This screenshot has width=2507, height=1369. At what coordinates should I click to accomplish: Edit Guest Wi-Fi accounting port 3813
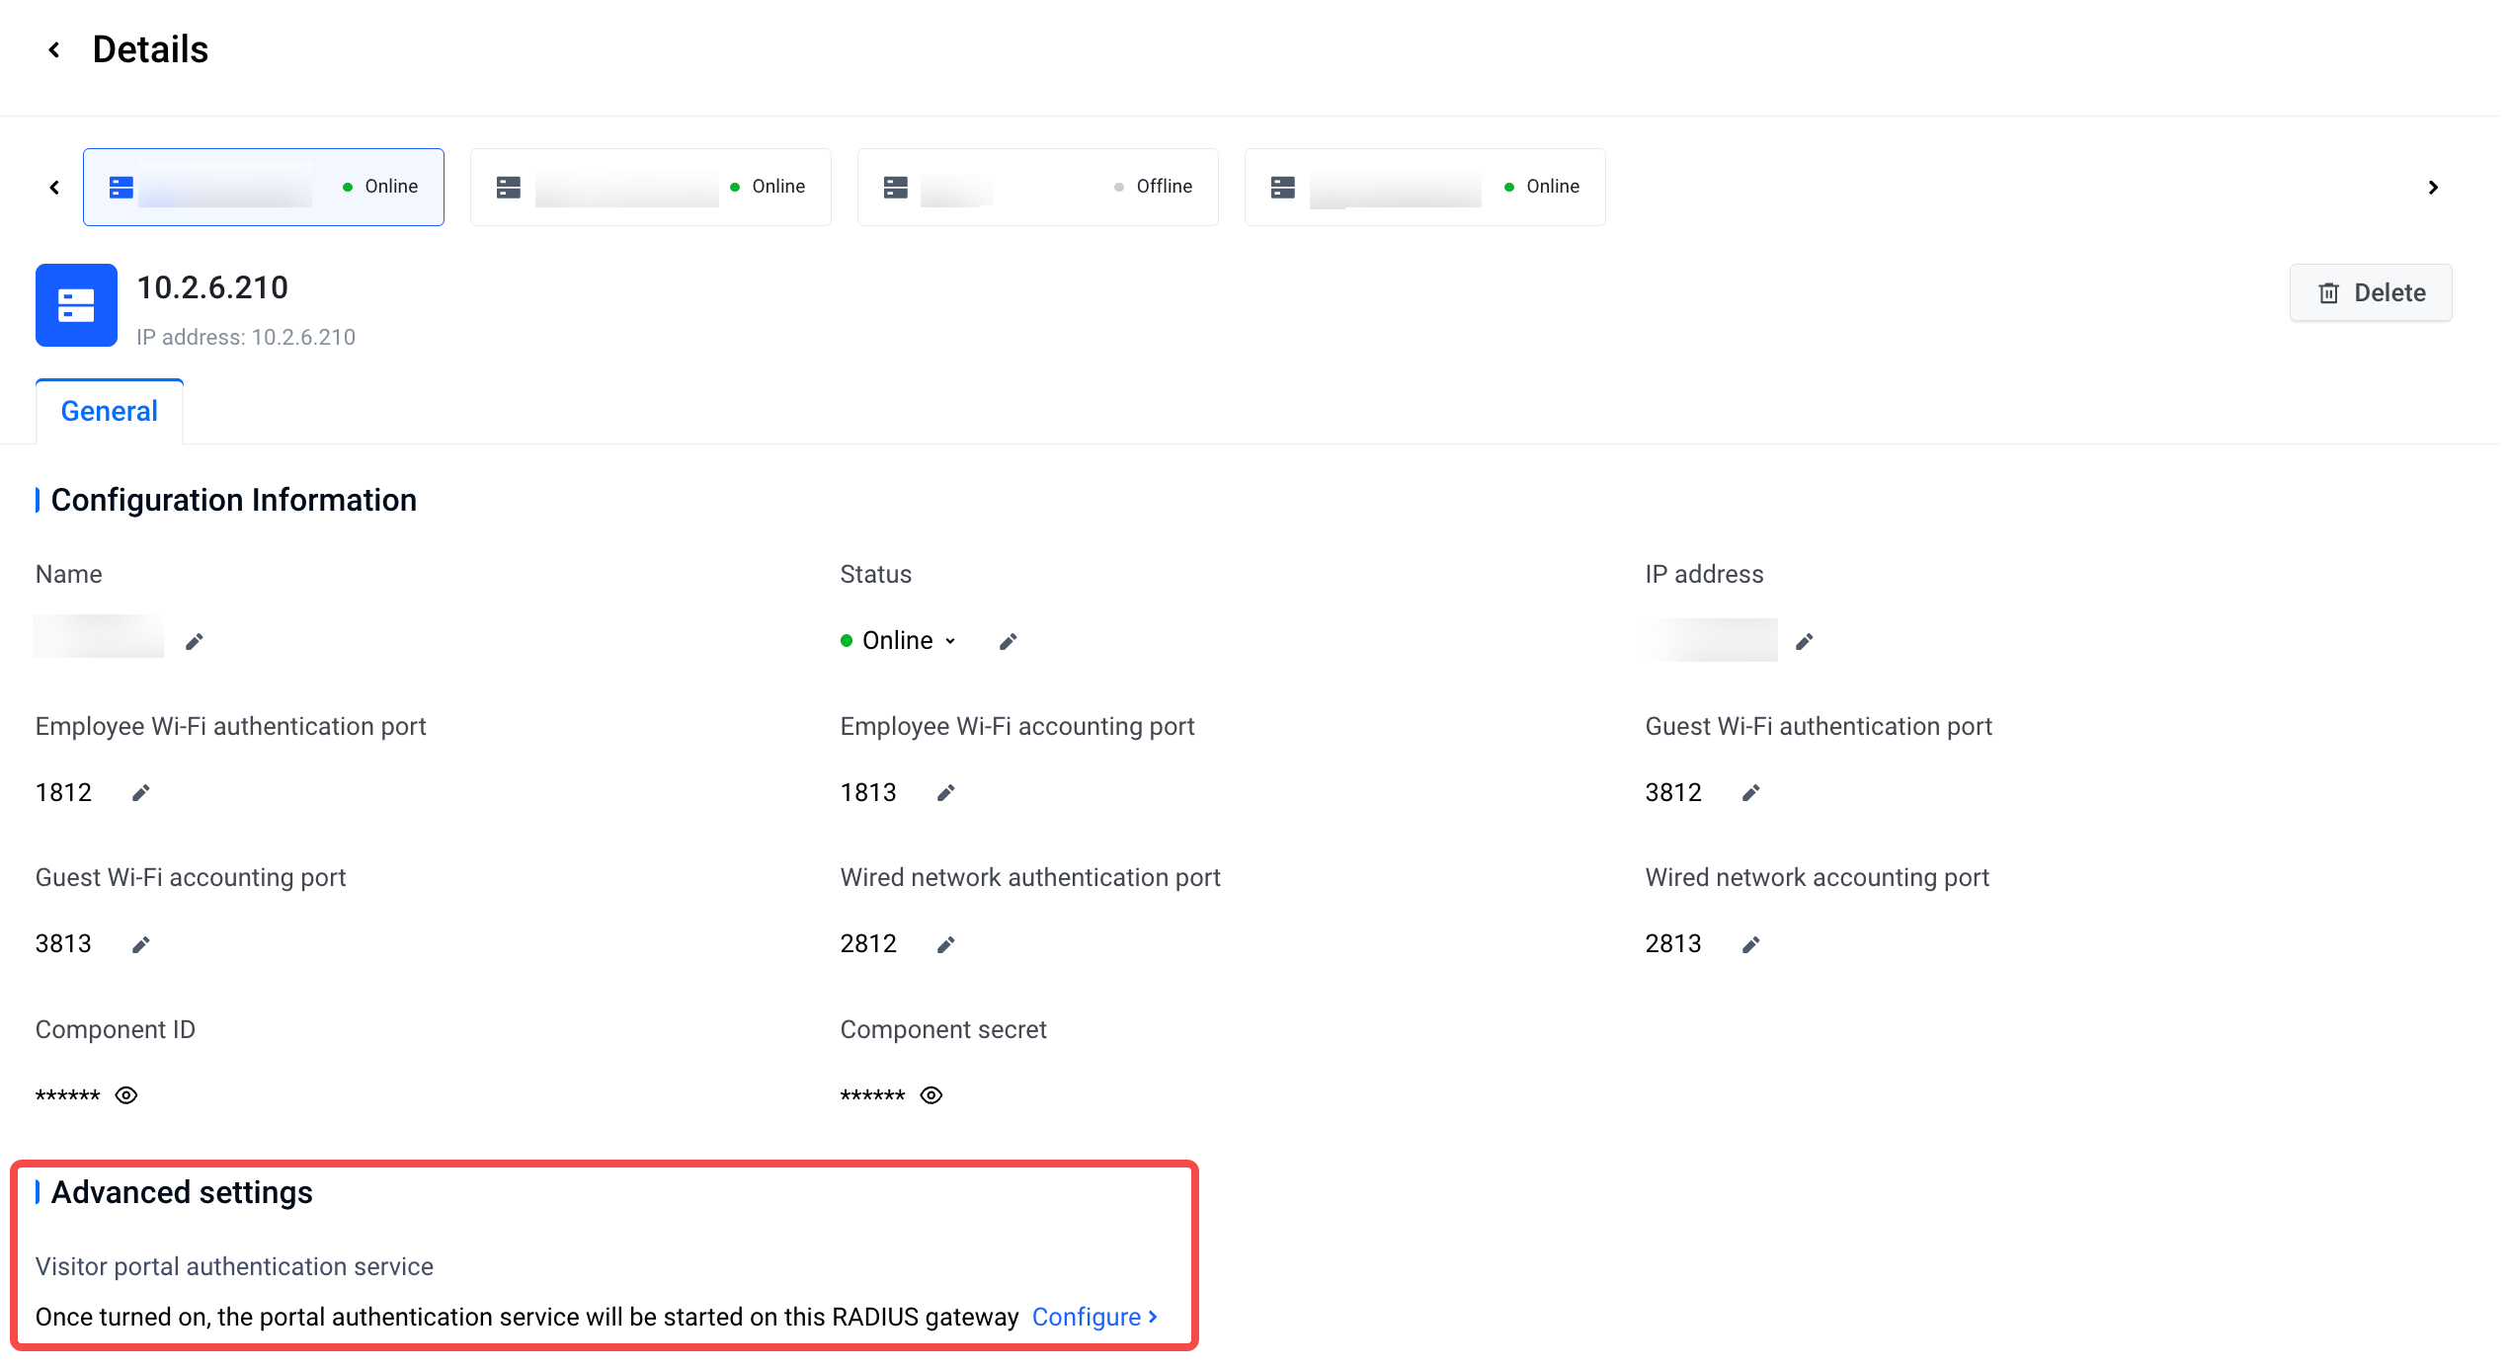click(x=140, y=945)
